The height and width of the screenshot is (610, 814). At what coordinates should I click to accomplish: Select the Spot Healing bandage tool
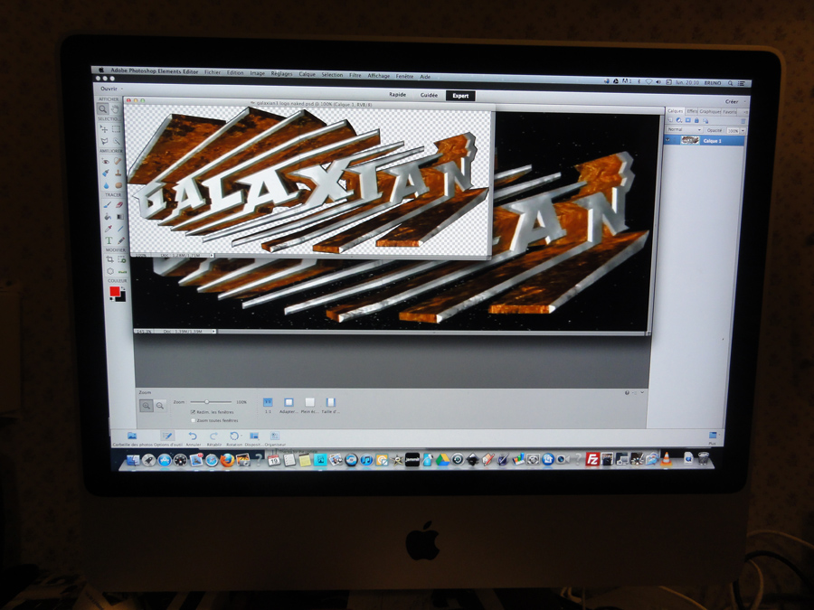[x=118, y=162]
